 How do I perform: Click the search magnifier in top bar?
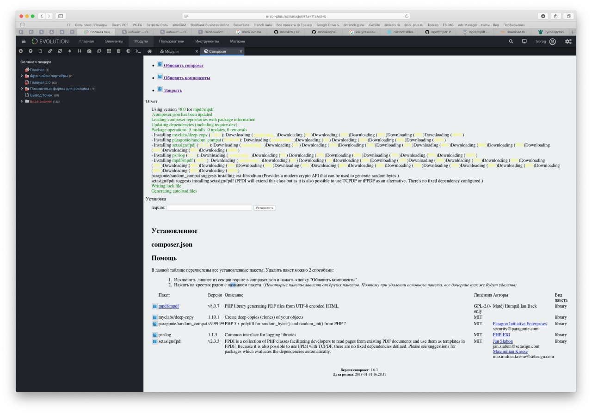pyautogui.click(x=511, y=41)
